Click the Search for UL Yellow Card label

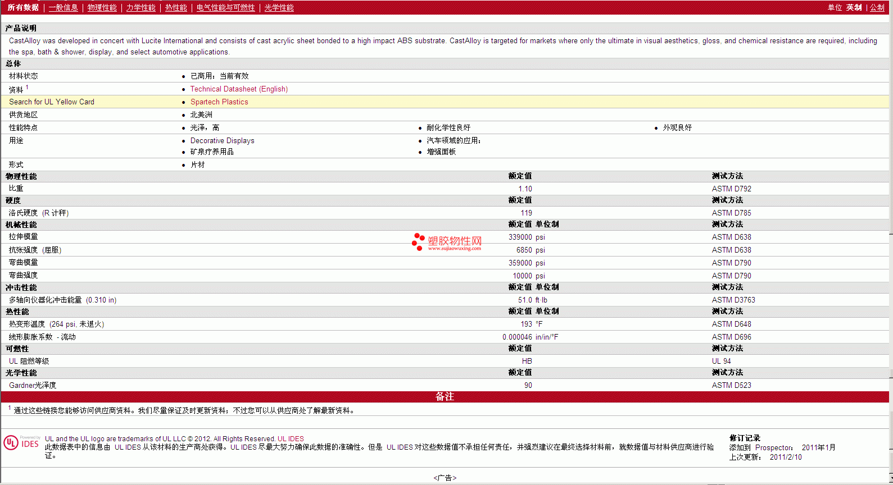coord(52,102)
